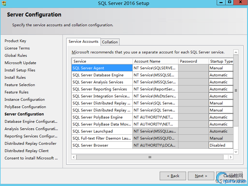The height and width of the screenshot is (186, 248).
Task: Click the scroll up arrow of vertical scrollbar
Action: [236, 52]
